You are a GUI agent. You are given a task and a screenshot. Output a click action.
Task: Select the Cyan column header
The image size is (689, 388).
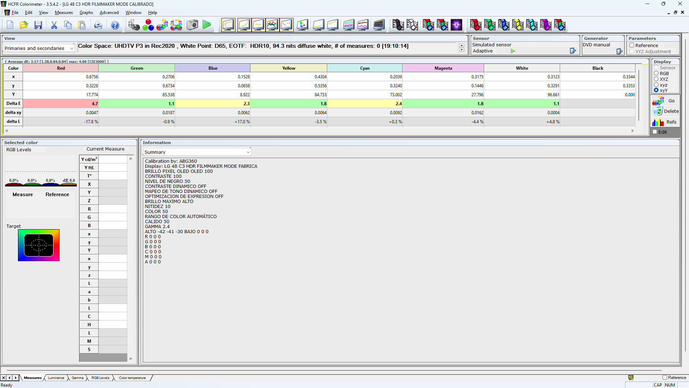(365, 68)
